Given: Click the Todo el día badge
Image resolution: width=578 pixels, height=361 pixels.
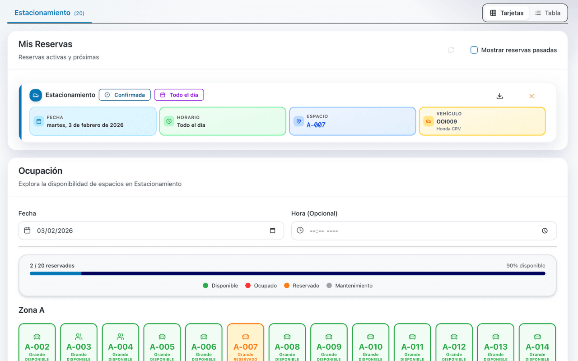Looking at the screenshot, I should 179,95.
